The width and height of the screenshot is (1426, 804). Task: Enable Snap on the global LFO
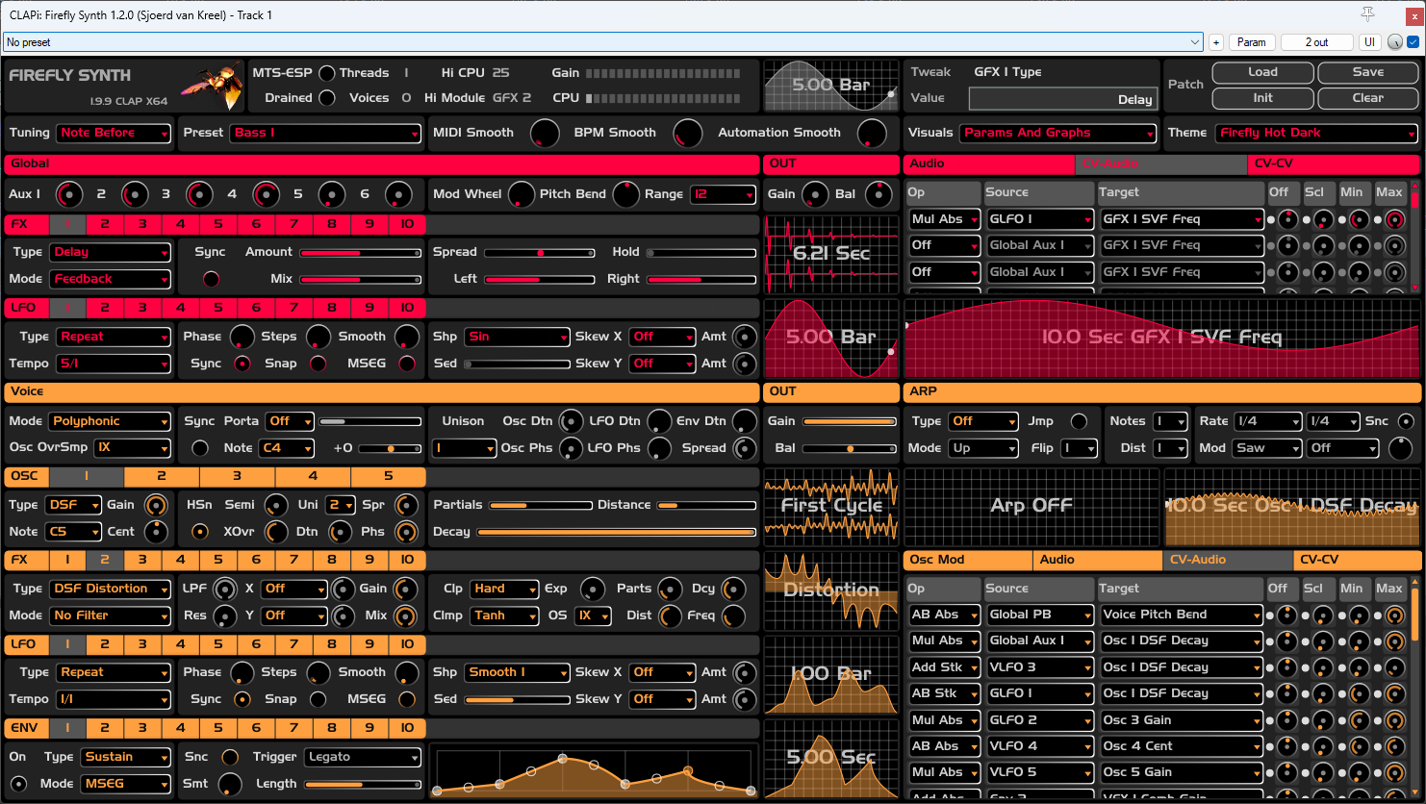pyautogui.click(x=318, y=364)
